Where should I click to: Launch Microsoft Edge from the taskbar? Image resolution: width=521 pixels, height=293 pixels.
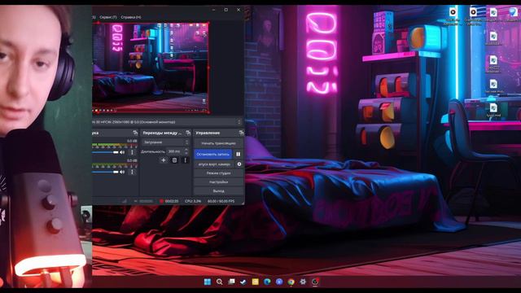coord(267,282)
